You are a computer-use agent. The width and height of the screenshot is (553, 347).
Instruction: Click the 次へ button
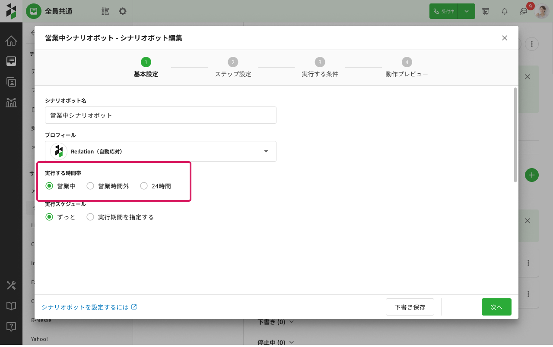tap(496, 307)
